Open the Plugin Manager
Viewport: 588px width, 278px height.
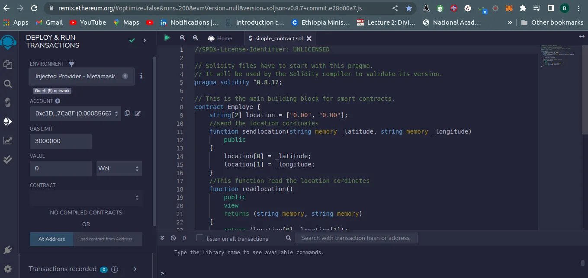point(9,250)
